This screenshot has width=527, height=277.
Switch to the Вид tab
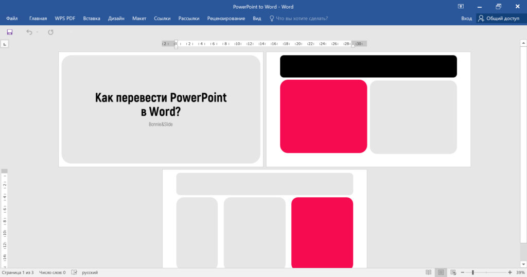(x=257, y=19)
